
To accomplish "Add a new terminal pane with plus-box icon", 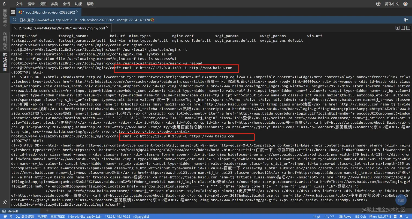I will click(398, 28).
